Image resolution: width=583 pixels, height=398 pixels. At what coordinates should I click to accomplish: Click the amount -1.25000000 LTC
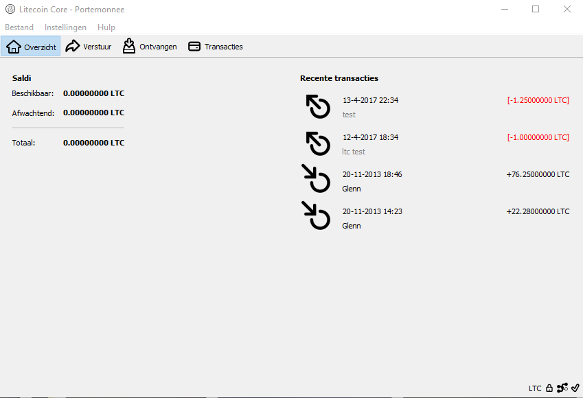click(x=538, y=100)
